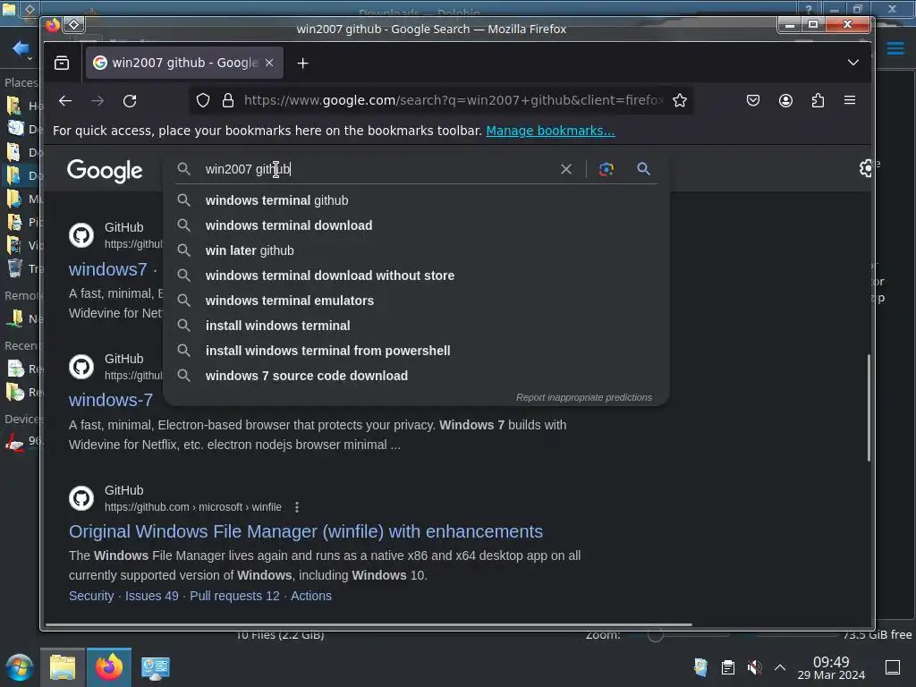Open Dolphin's blue hamburger menu
Viewport: 916px width, 687px height.
tap(895, 48)
